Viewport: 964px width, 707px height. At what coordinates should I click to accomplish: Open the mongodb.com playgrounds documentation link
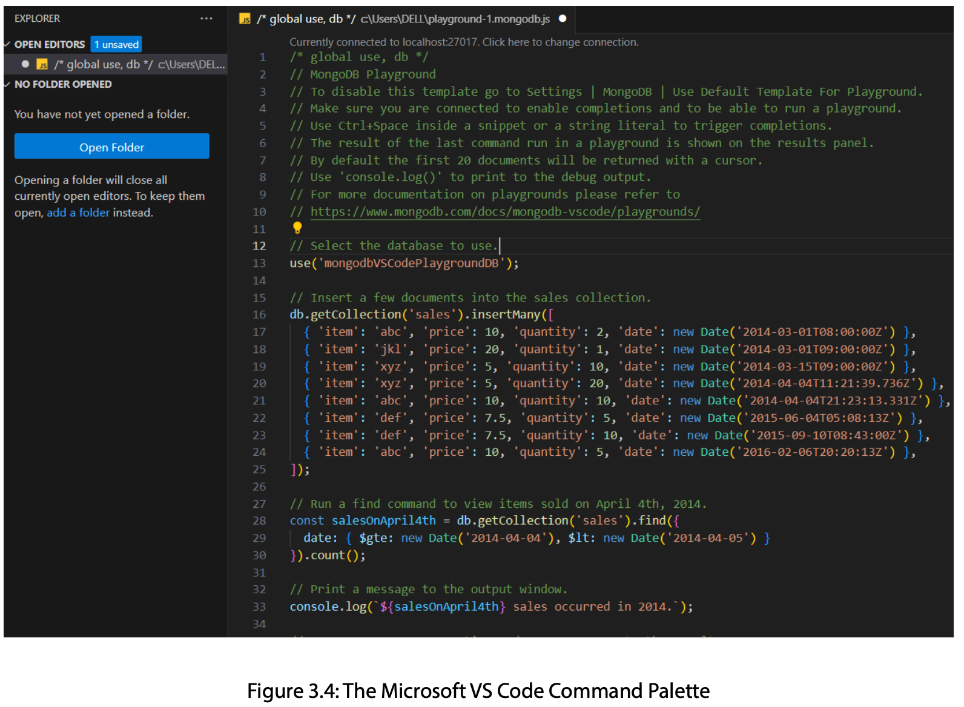[505, 212]
